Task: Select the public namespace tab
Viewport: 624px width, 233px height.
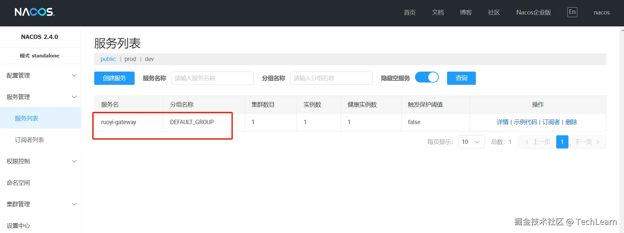Action: tap(108, 59)
